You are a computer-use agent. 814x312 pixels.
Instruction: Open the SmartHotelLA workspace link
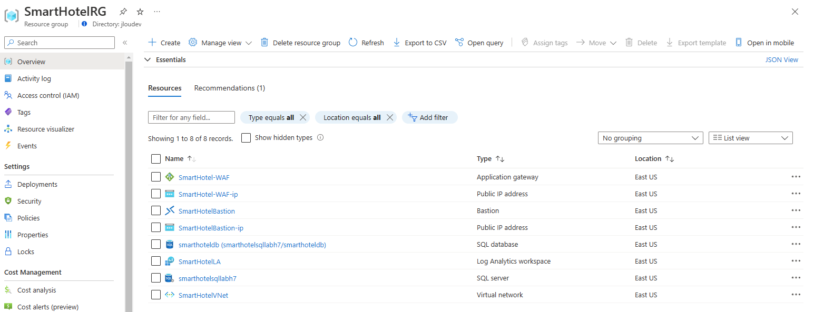click(x=200, y=261)
